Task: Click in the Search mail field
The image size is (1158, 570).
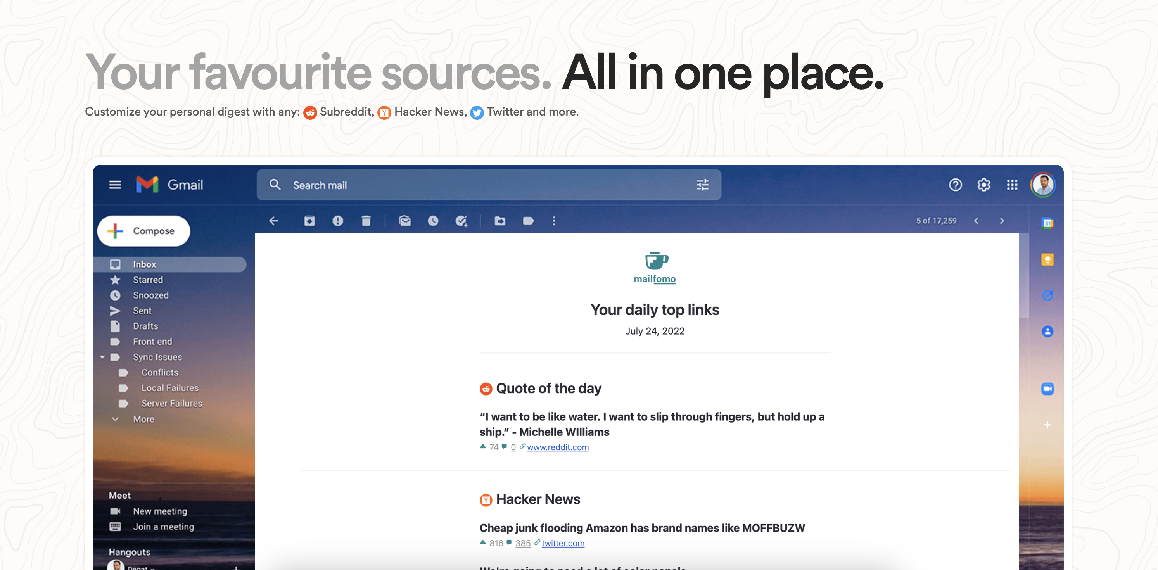Action: click(489, 185)
